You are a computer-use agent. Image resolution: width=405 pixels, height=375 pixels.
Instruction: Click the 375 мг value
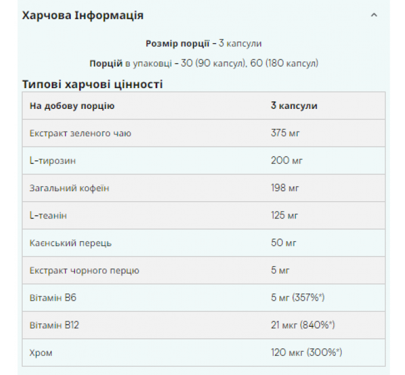(x=285, y=133)
